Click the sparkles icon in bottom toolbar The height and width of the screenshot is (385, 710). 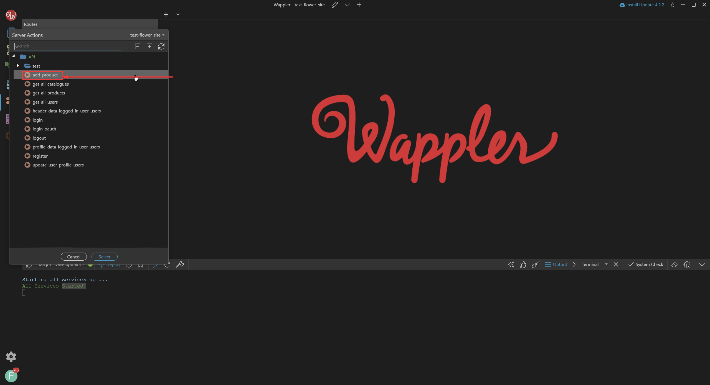(511, 265)
